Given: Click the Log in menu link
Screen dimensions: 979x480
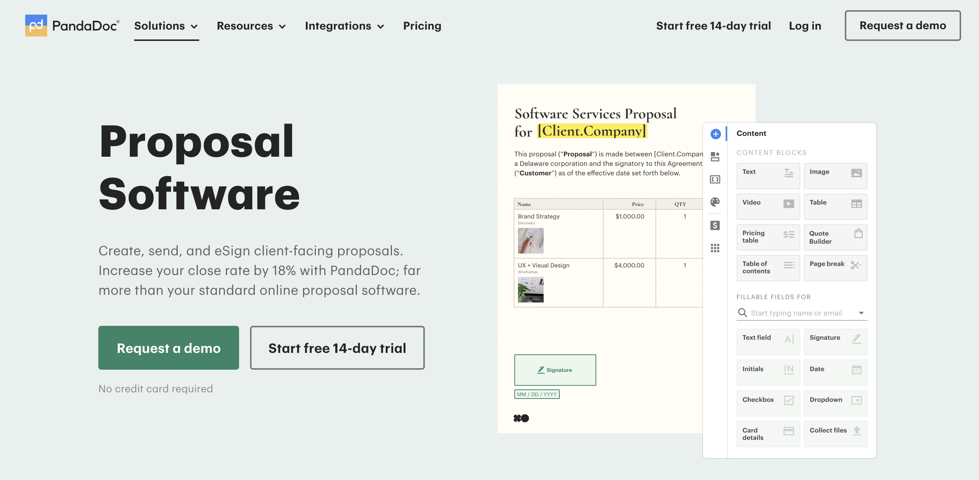Looking at the screenshot, I should 807,26.
